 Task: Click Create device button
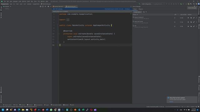point(137,12)
